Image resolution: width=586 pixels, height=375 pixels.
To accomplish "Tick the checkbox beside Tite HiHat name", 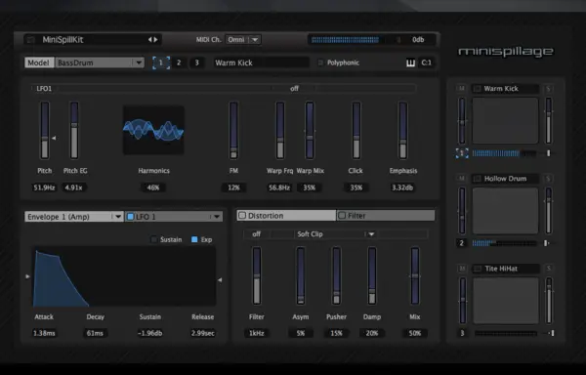I will click(478, 269).
